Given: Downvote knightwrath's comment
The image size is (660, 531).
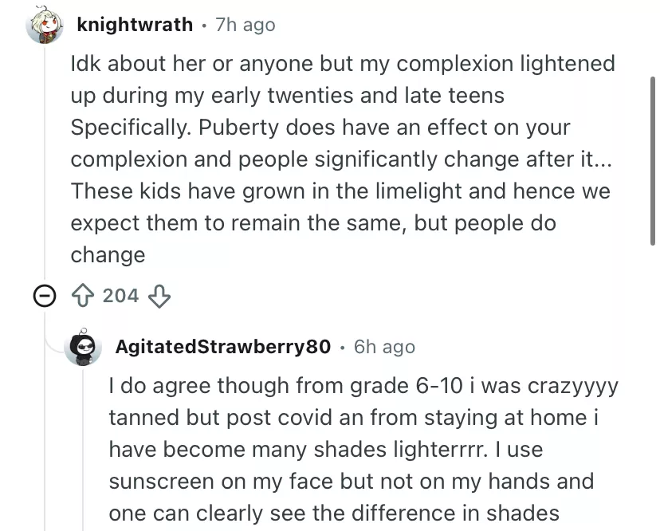Looking at the screenshot, I should point(160,297).
